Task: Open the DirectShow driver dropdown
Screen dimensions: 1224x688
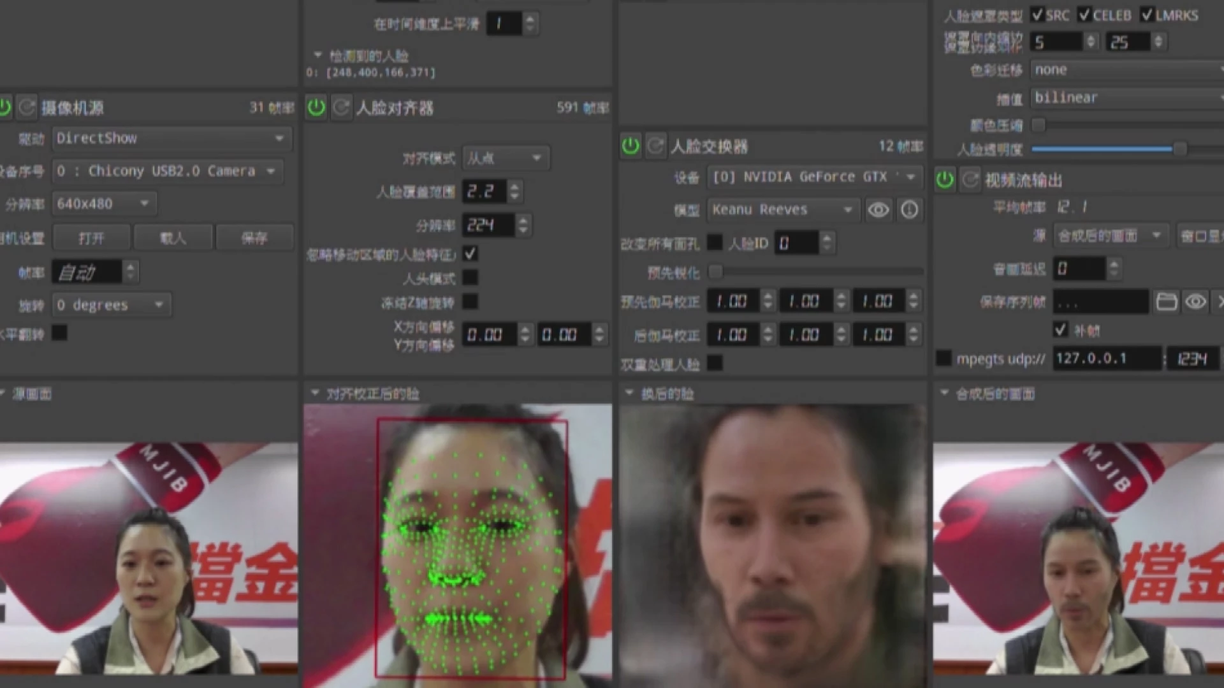Action: pyautogui.click(x=171, y=138)
